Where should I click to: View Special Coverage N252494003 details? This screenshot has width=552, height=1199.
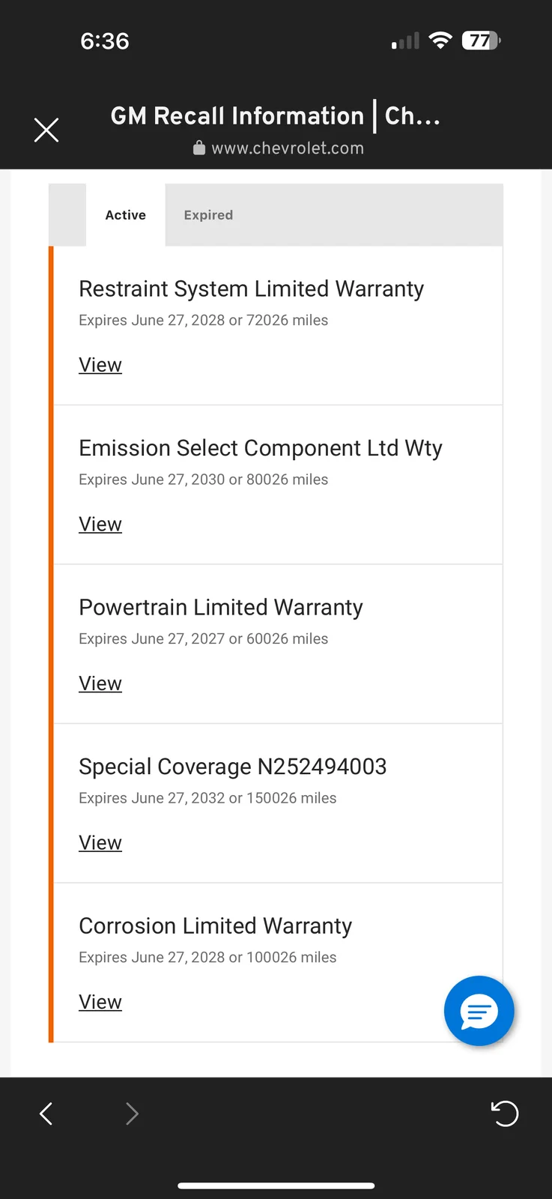pos(100,843)
